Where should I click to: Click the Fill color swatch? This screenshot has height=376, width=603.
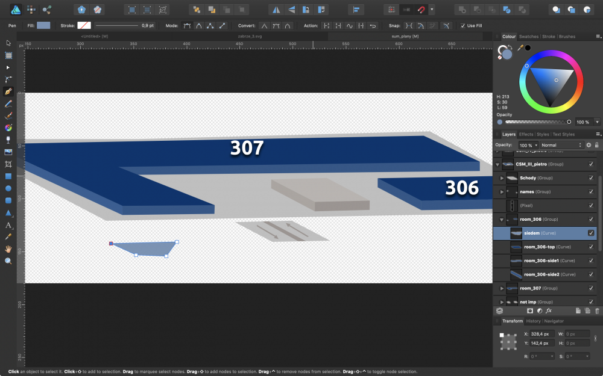pyautogui.click(x=43, y=26)
